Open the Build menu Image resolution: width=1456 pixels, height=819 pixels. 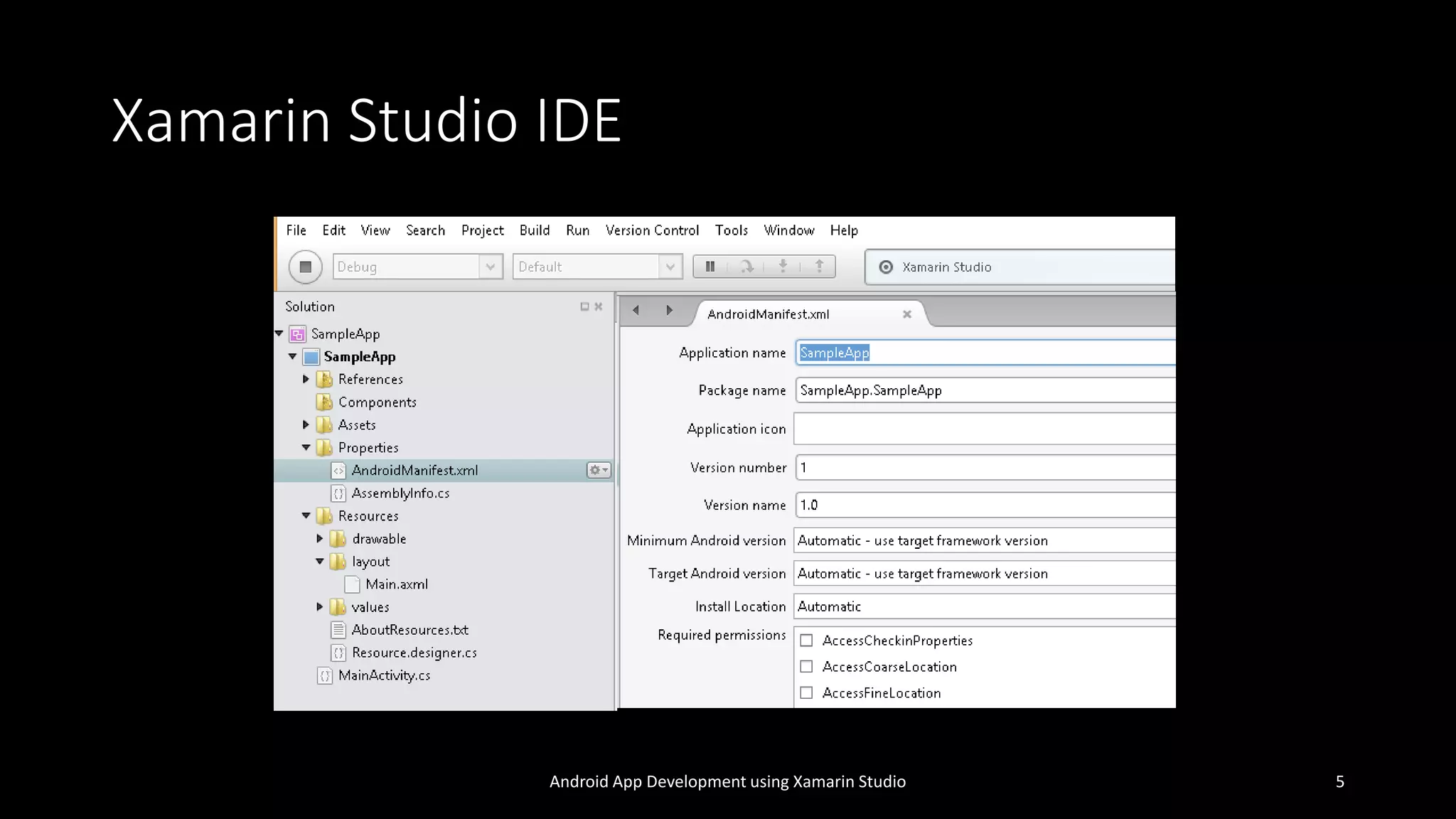pyautogui.click(x=535, y=230)
